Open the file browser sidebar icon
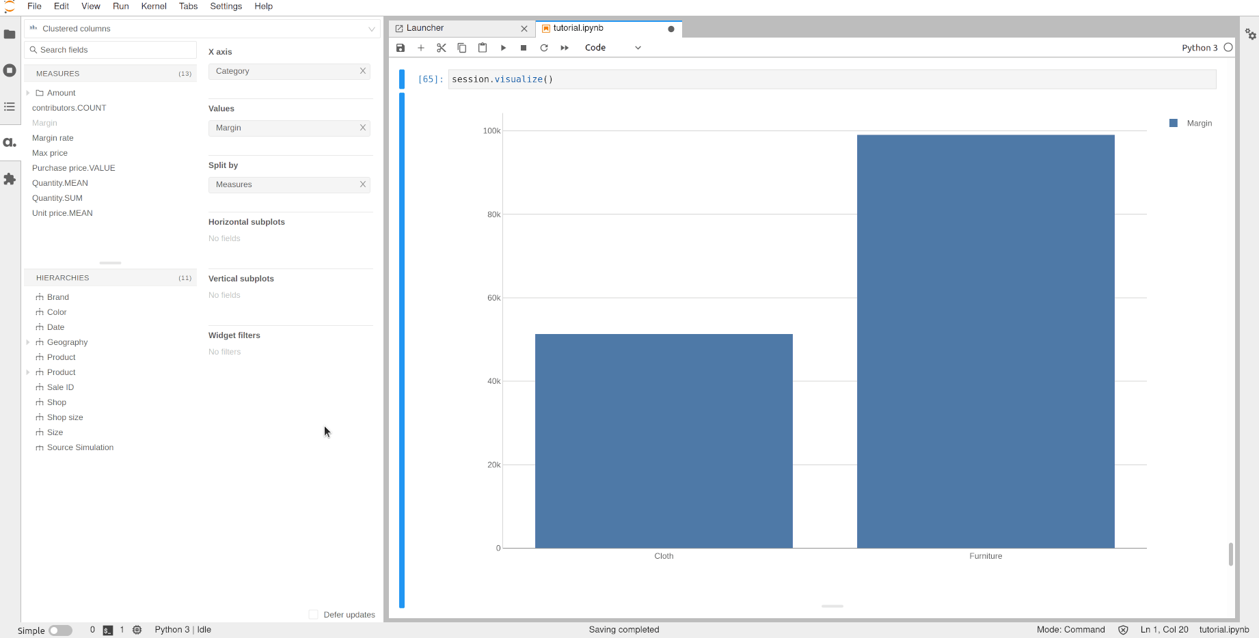Screen dimensions: 1259x638 (10, 34)
